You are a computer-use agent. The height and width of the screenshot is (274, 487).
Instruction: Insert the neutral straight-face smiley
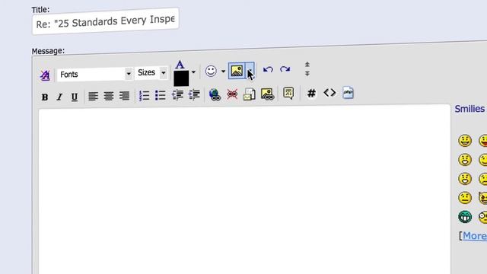(465, 198)
